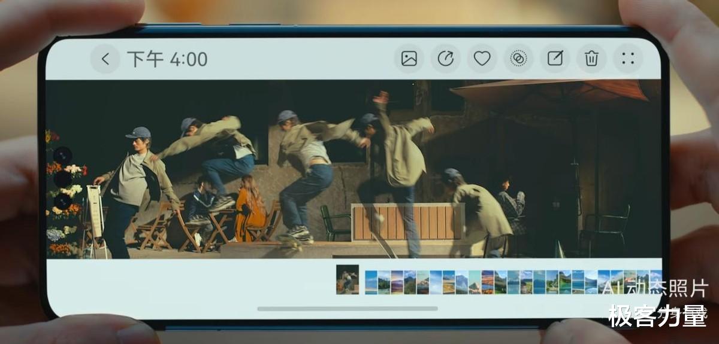Delete the photo with the trash icon
The height and width of the screenshot is (344, 719).
(x=591, y=59)
